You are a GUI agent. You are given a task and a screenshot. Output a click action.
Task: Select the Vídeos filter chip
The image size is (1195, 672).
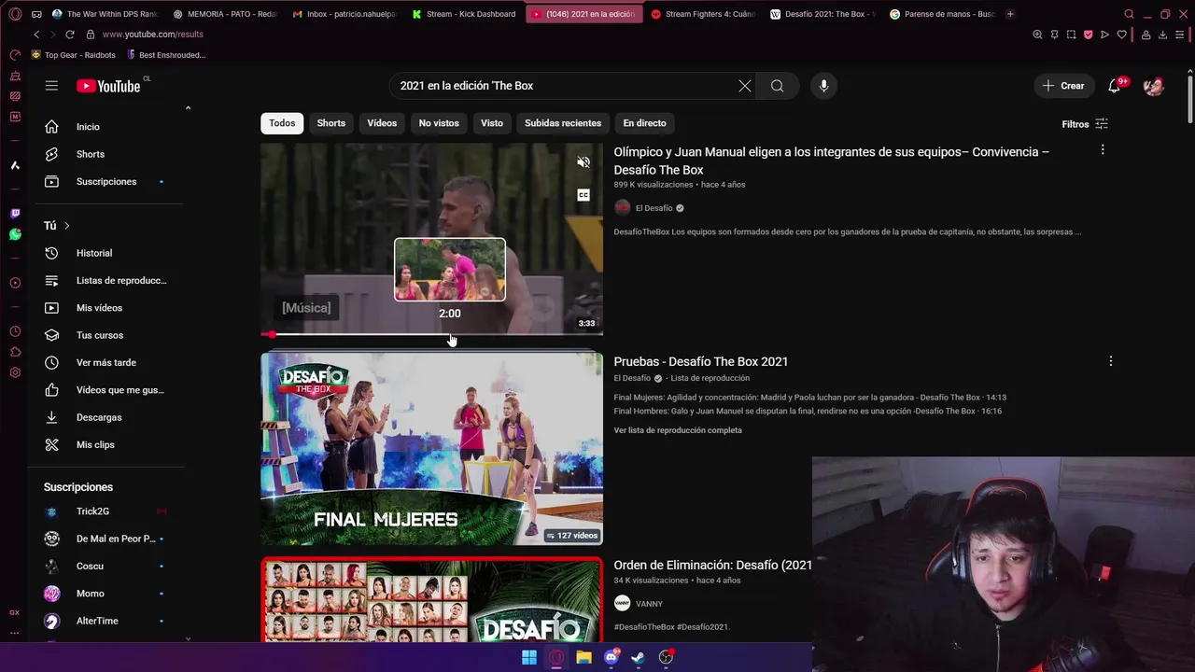click(x=382, y=123)
